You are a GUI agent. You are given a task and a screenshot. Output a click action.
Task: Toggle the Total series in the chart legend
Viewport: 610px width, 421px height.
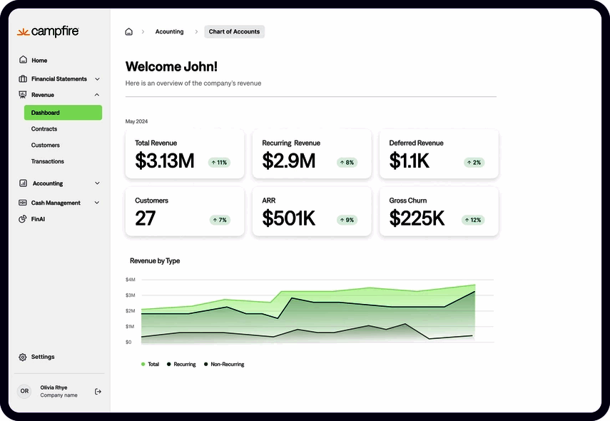point(150,364)
